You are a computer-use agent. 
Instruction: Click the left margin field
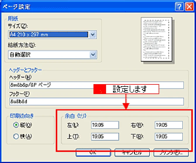point(105,125)
